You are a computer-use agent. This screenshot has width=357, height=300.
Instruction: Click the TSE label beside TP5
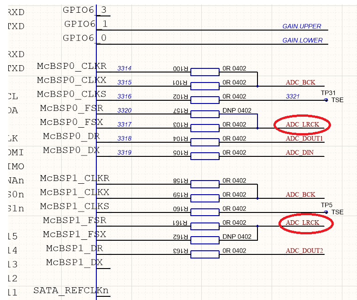[x=337, y=212]
